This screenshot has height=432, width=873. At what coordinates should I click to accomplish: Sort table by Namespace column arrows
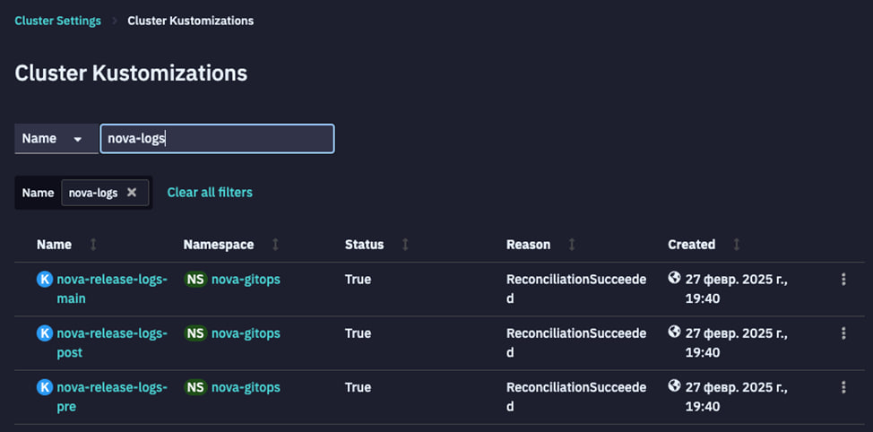(275, 245)
